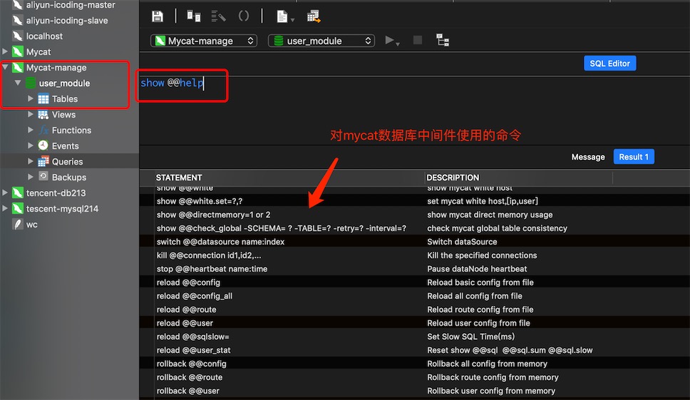Image resolution: width=690 pixels, height=400 pixels.
Task: Select the wc connection
Action: click(x=31, y=225)
